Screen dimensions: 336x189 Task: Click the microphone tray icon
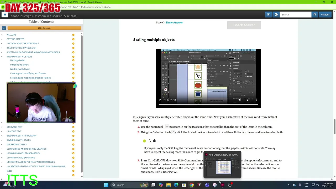pyautogui.click(x=300, y=185)
